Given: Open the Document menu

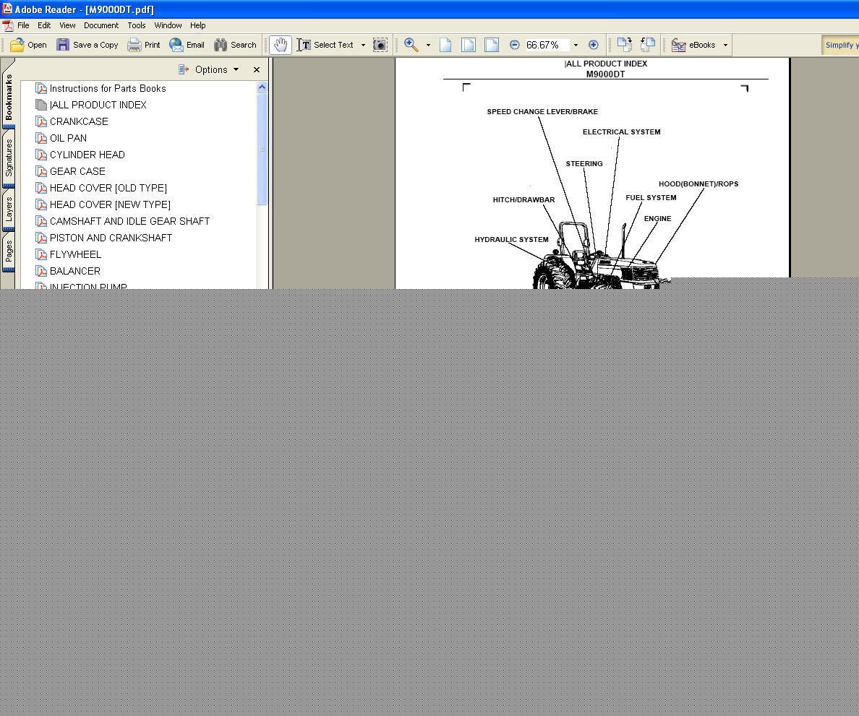Looking at the screenshot, I should pos(101,25).
